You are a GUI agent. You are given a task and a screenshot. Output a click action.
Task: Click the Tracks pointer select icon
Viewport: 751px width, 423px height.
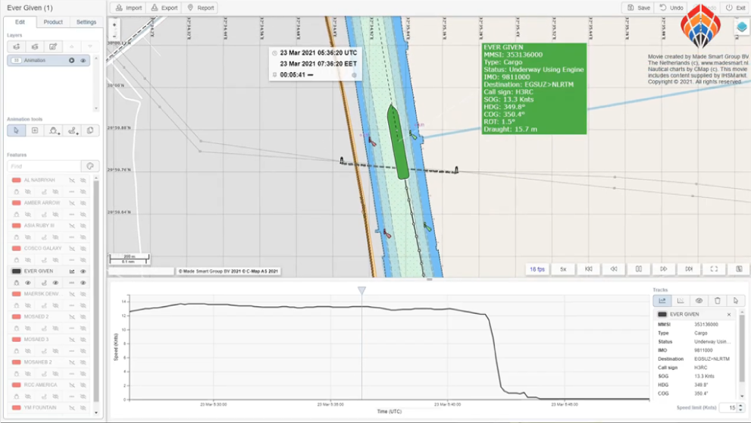click(x=736, y=301)
